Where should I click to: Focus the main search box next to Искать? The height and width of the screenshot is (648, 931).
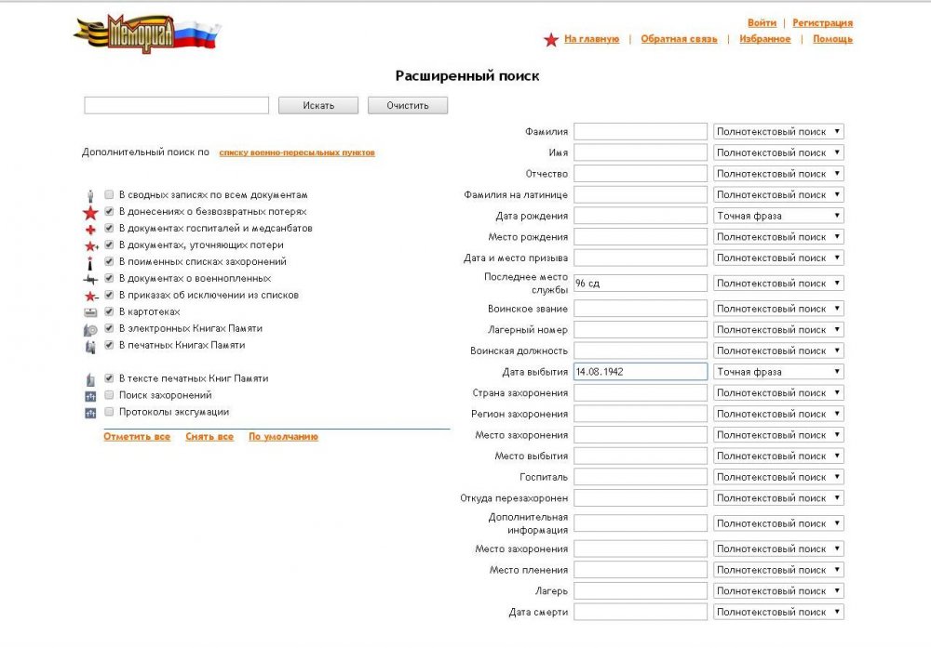[176, 106]
